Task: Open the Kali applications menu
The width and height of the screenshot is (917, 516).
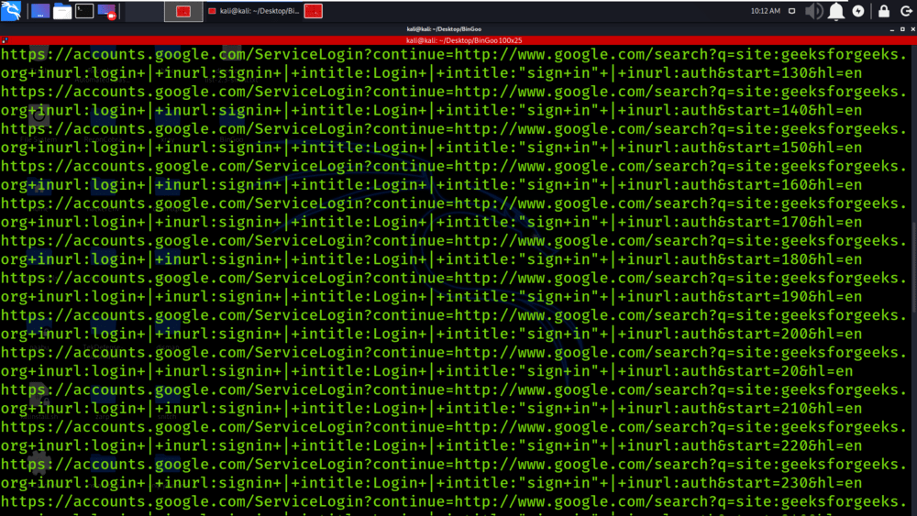Action: point(11,10)
